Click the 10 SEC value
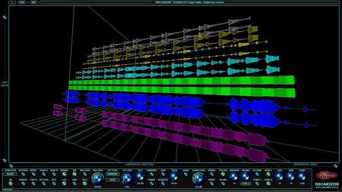Screen dimensions: 342x192 point(98,187)
